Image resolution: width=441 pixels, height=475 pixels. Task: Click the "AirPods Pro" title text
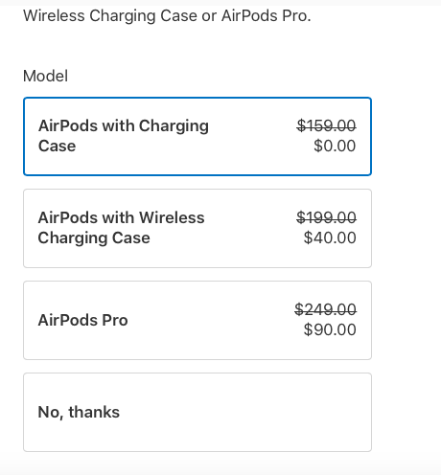coord(82,320)
